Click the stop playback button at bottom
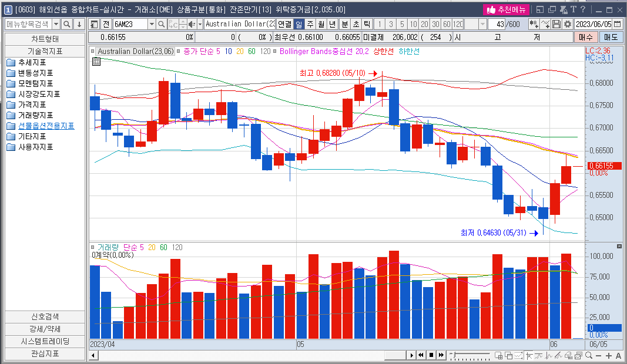The width and height of the screenshot is (627, 364). pos(431,355)
